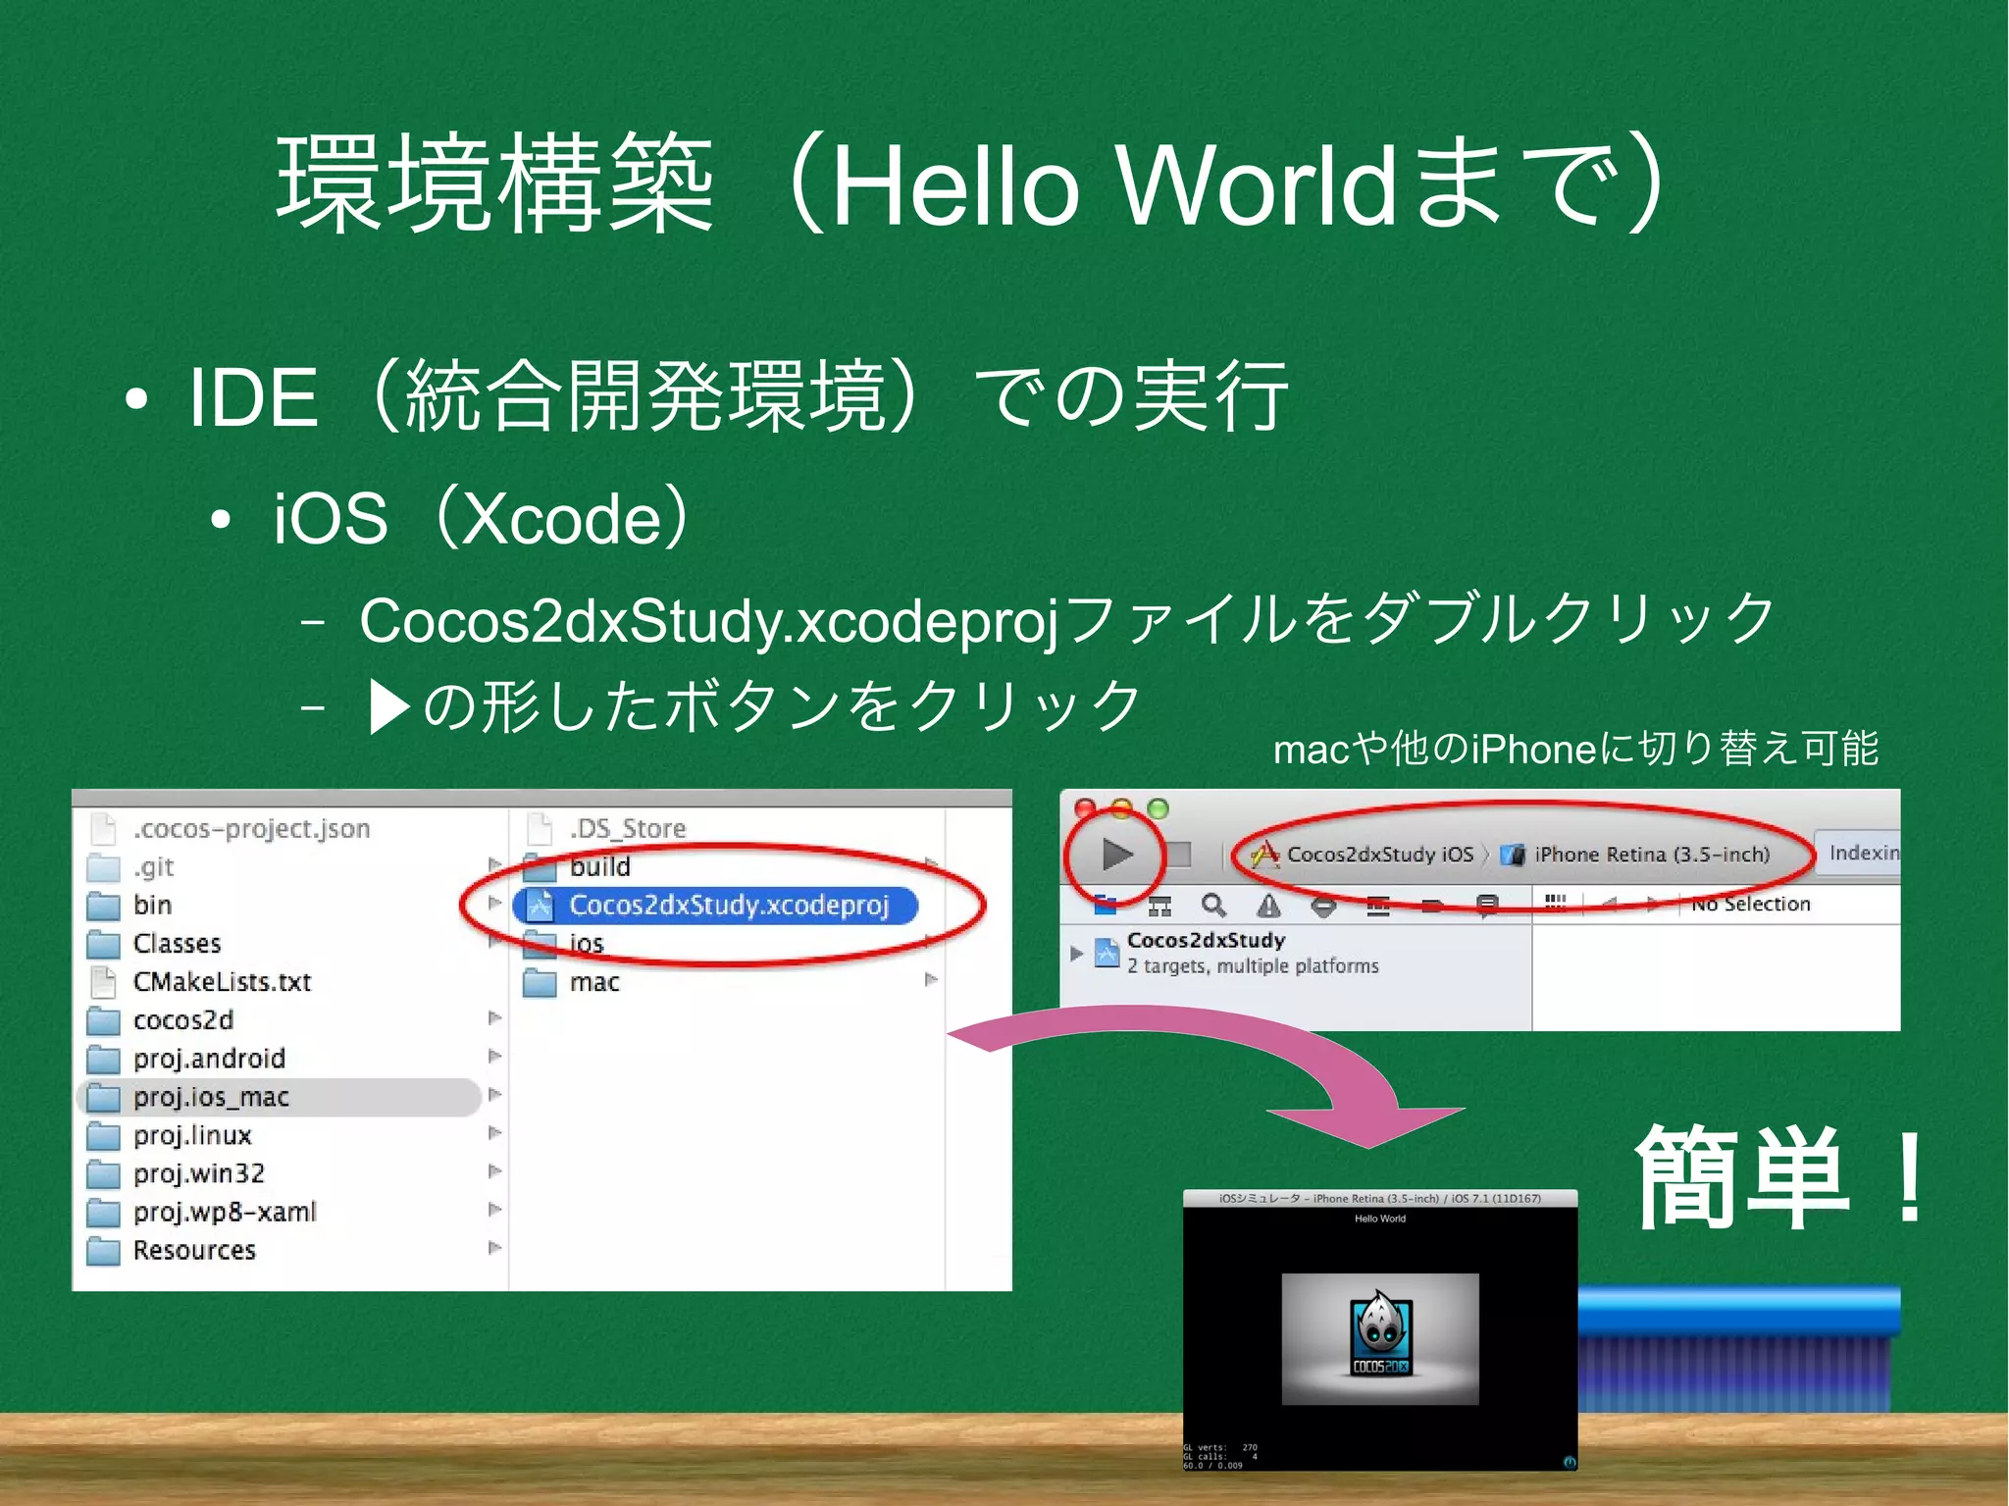2009x1506 pixels.
Task: Select Cocos2dxStudy.xcodeproj in Finder
Action: [715, 905]
